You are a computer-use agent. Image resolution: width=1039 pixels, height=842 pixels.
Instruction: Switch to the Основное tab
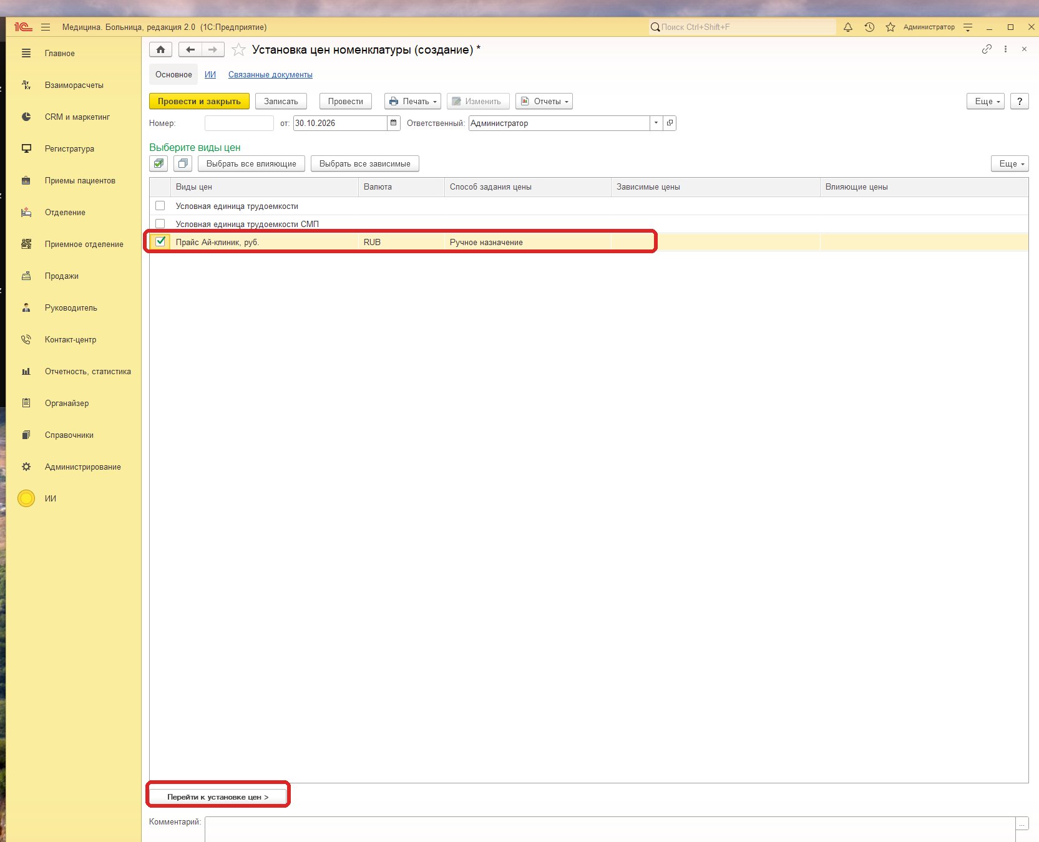pyautogui.click(x=173, y=74)
